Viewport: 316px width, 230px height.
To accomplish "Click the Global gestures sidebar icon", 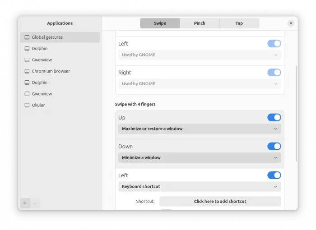I will (x=27, y=37).
